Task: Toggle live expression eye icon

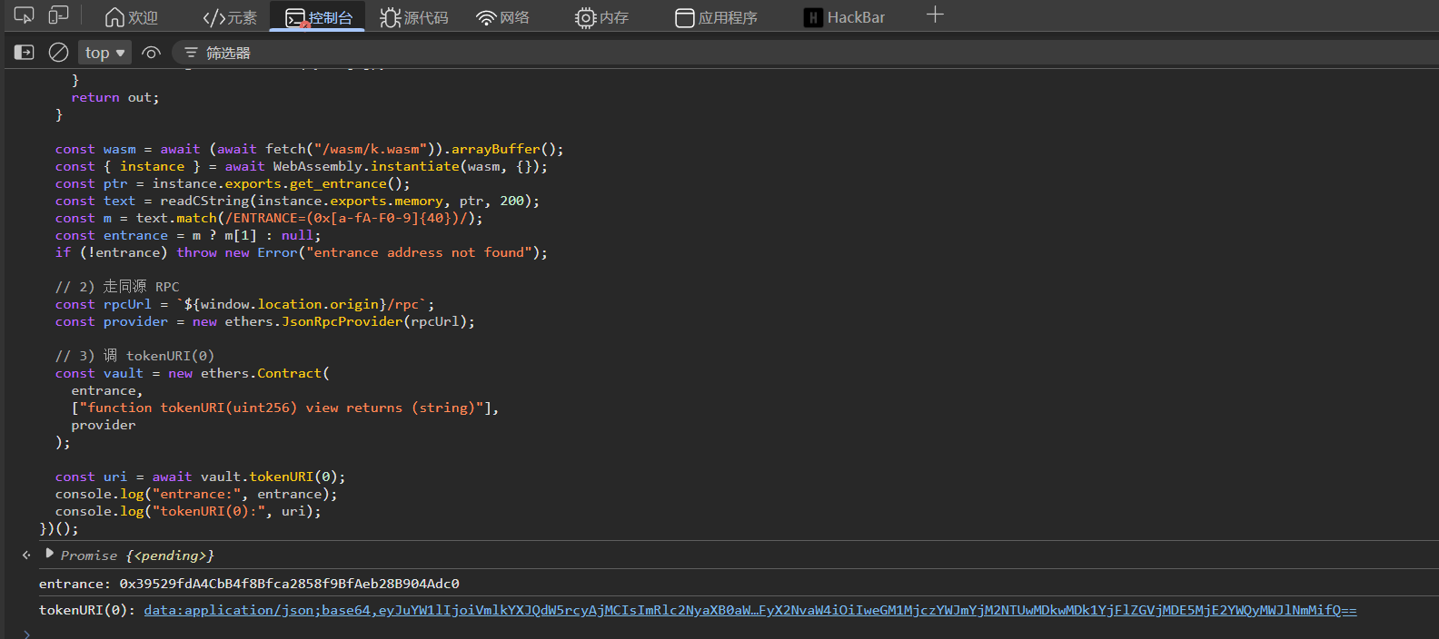Action: coord(151,53)
